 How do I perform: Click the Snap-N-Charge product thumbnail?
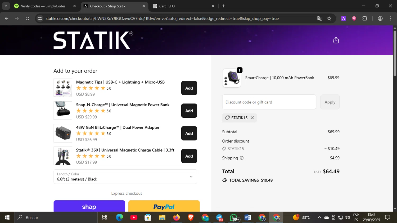click(x=63, y=111)
